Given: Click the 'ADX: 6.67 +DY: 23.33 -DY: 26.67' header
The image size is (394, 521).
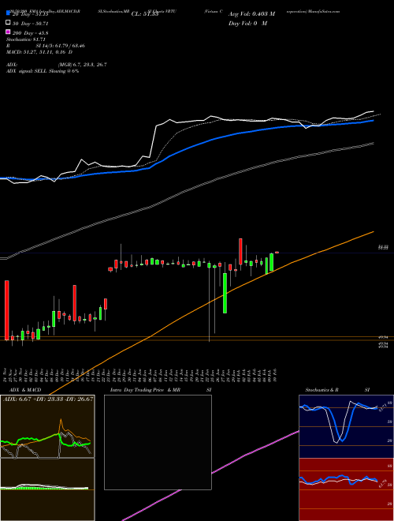Looking at the screenshot, I should tap(48, 399).
